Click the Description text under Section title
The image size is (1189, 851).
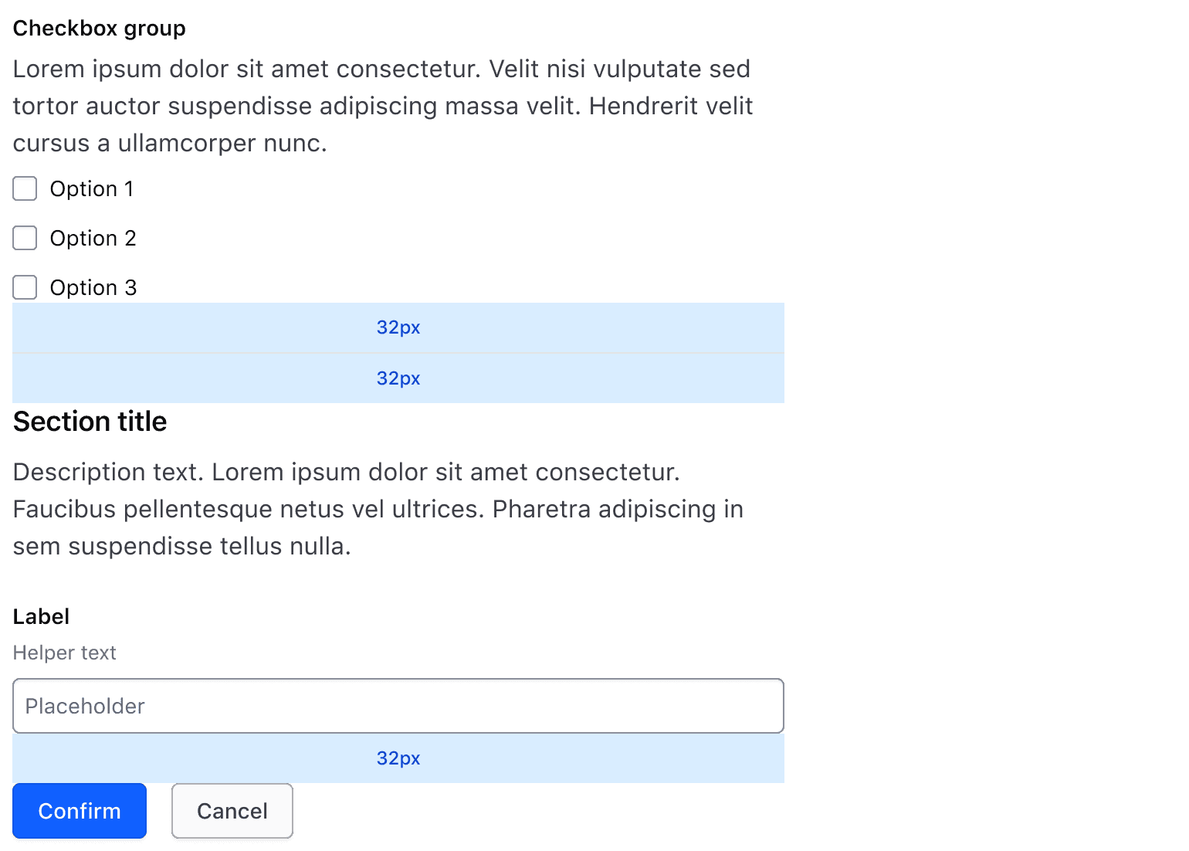pyautogui.click(x=378, y=509)
